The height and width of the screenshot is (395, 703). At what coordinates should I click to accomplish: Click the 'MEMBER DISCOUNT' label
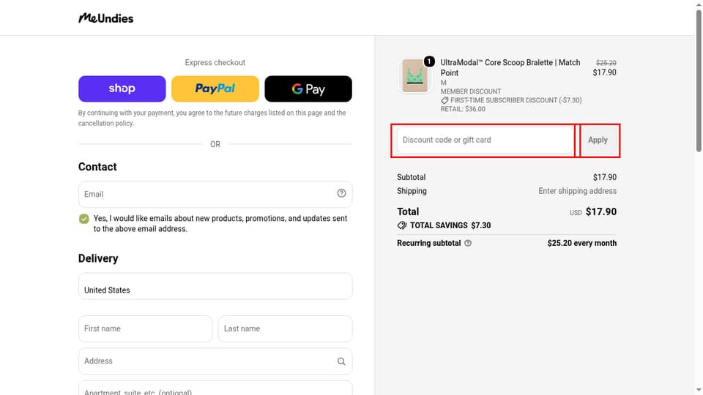pos(471,91)
